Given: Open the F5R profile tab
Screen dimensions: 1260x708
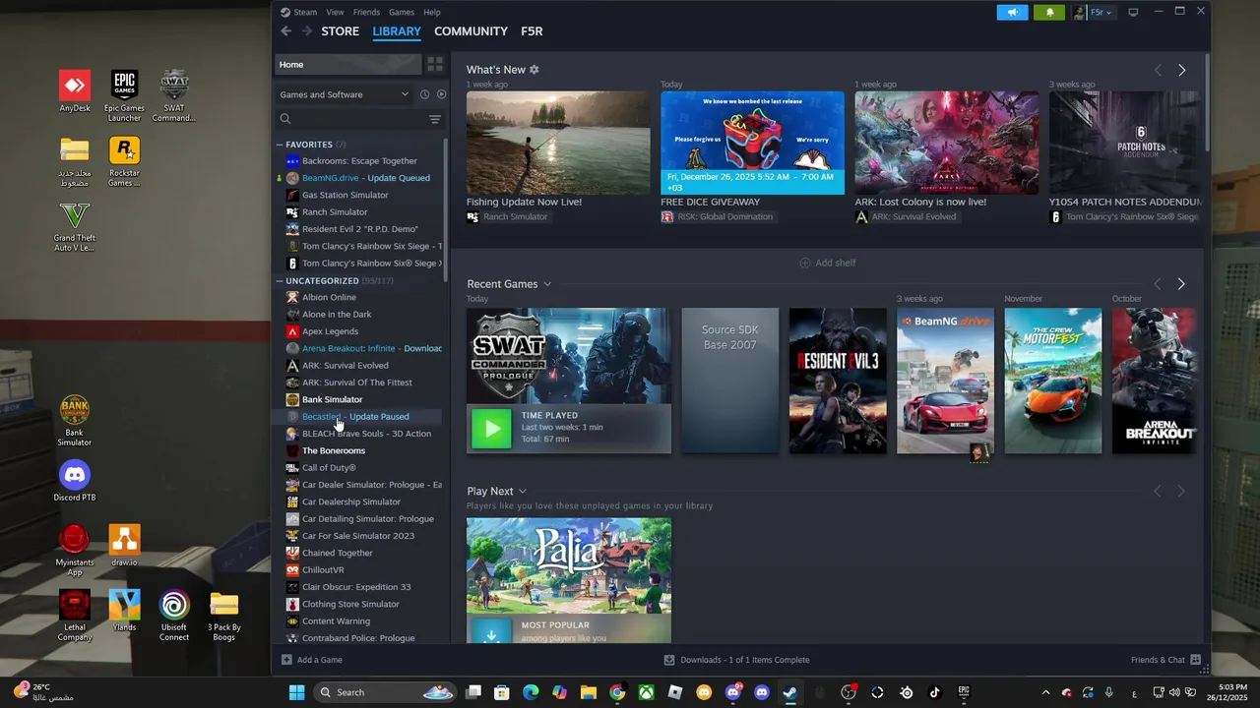Looking at the screenshot, I should click(x=532, y=31).
